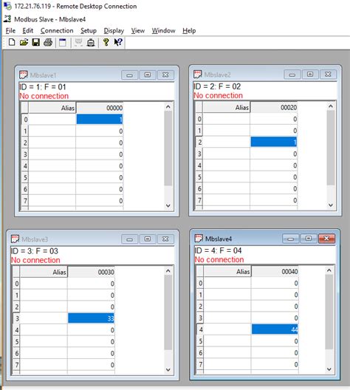Click the window definition toolbar icon
Image resolution: width=350 pixels, height=390 pixels.
point(63,43)
